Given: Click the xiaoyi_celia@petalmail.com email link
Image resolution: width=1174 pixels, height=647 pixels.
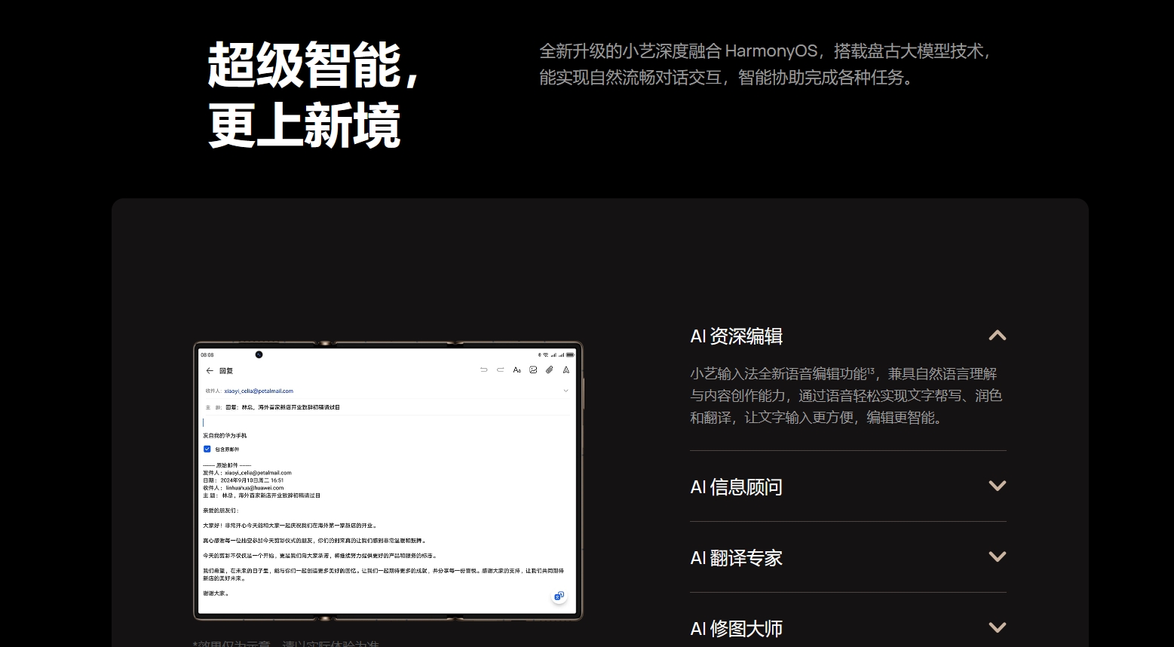Looking at the screenshot, I should pos(259,391).
